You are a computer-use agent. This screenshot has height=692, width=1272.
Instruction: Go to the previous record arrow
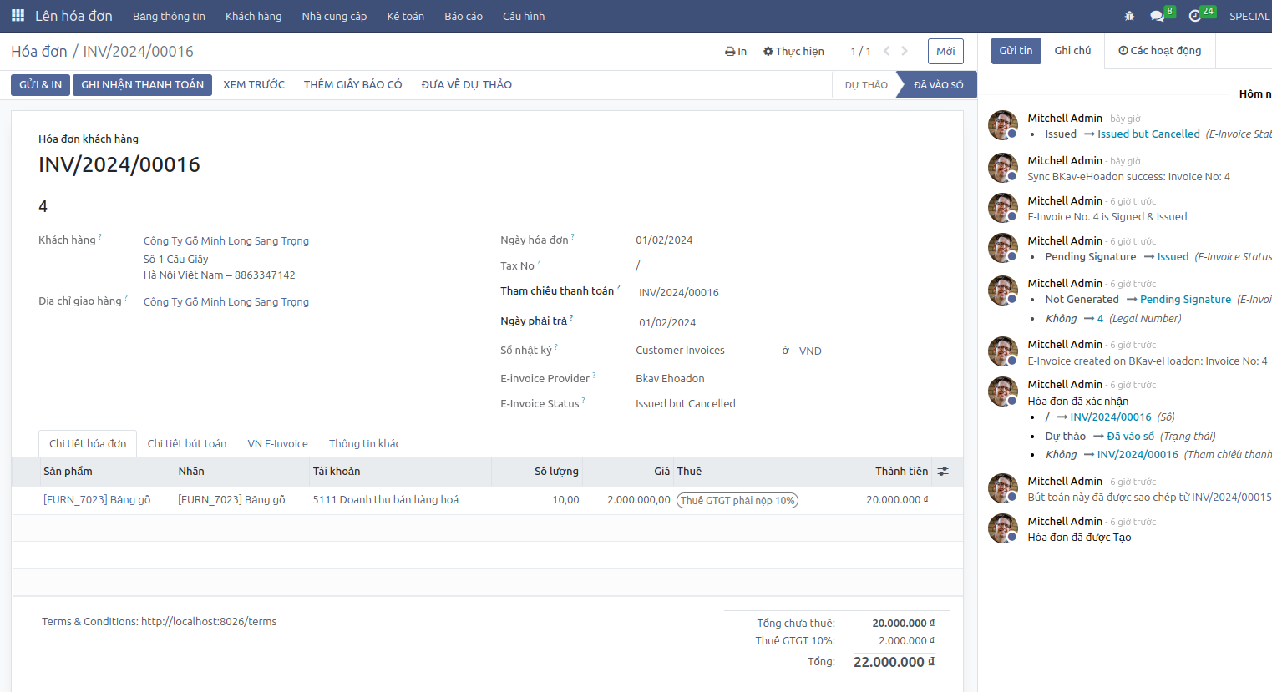coord(886,51)
